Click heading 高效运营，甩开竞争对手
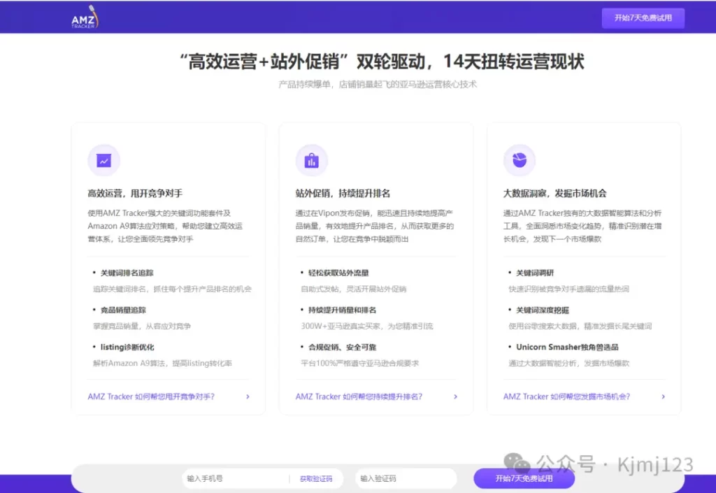The height and width of the screenshot is (493, 716). pos(135,193)
